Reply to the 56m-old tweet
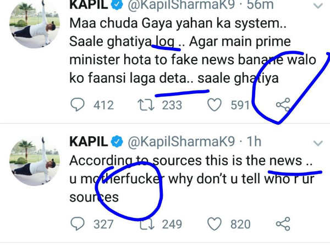Viewport: 330px width, 247px height. [80, 105]
